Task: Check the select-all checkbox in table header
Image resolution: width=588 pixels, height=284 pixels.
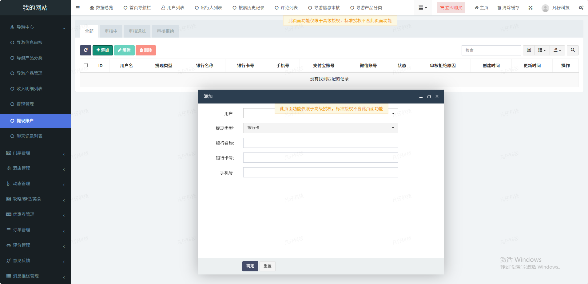Action: point(86,65)
